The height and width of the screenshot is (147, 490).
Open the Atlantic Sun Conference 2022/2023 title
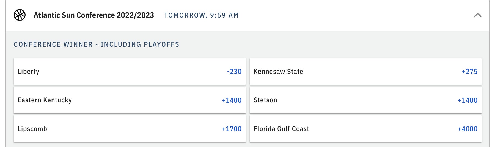94,15
